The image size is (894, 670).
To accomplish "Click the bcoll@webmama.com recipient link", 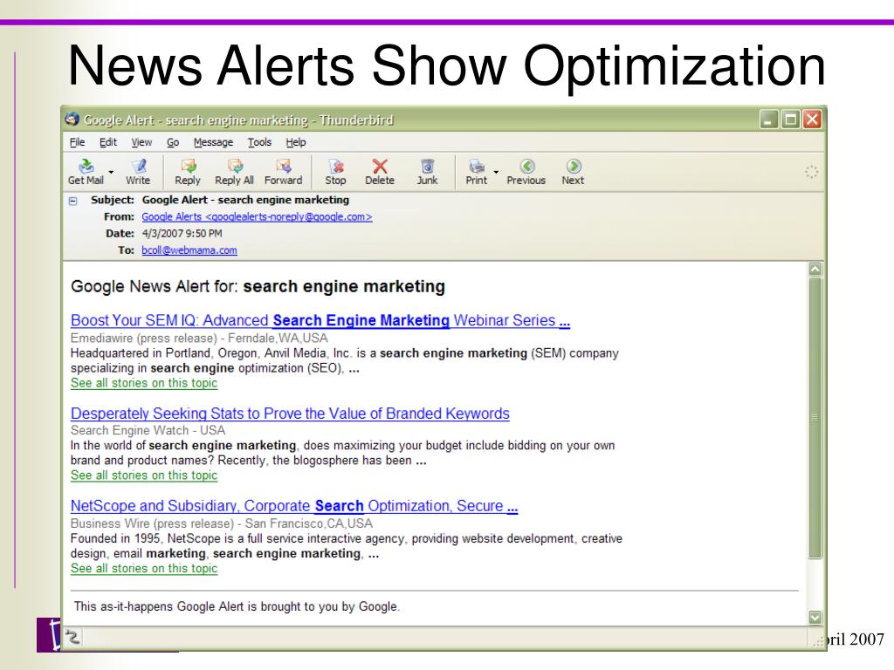I will tap(189, 250).
